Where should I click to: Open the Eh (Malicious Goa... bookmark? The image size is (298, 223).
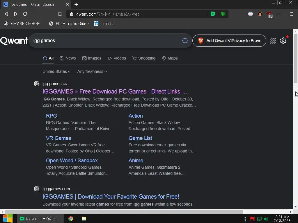tap(69, 24)
